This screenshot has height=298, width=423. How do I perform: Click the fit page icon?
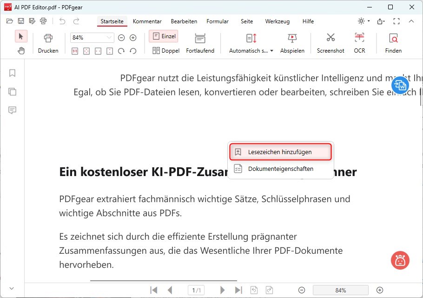point(86,51)
